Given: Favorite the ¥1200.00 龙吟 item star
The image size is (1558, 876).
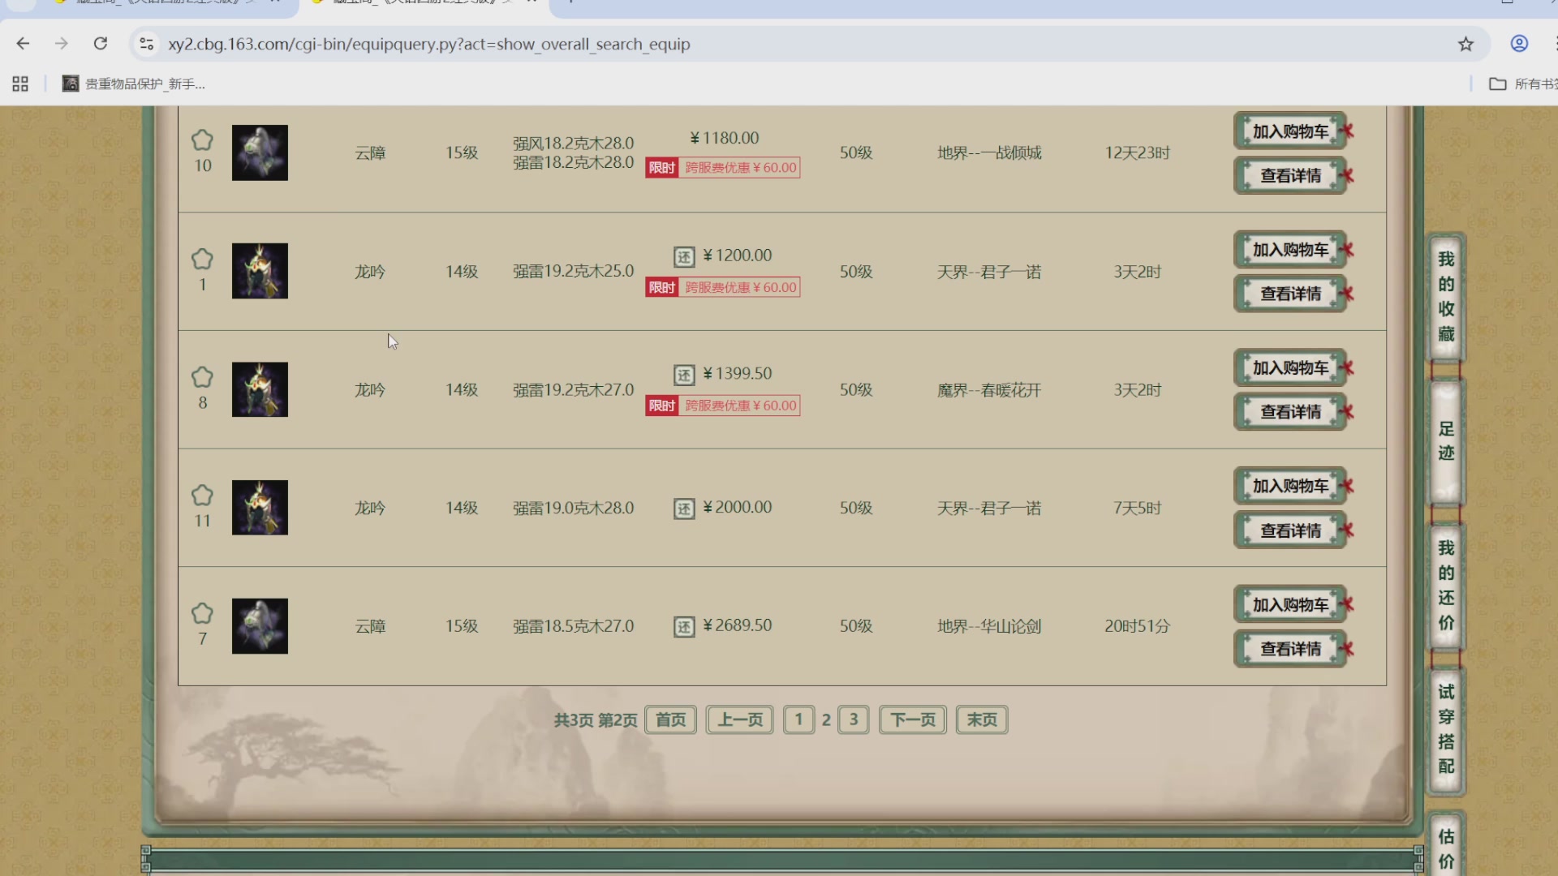Looking at the screenshot, I should pyautogui.click(x=202, y=260).
